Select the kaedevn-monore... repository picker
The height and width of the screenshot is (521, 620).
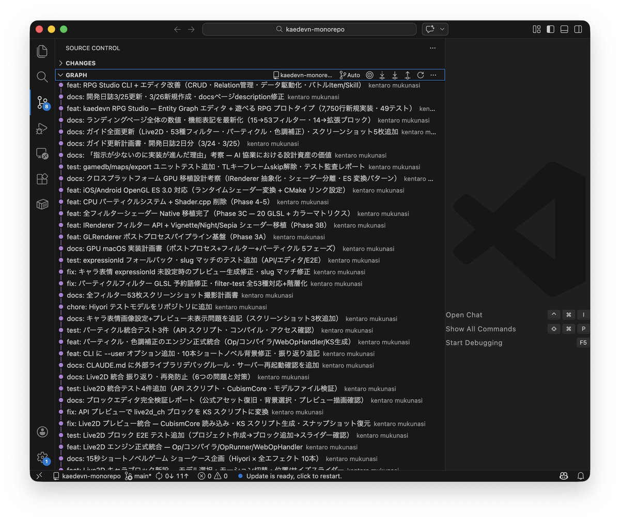coord(303,75)
